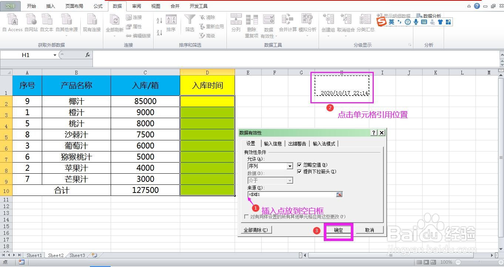Check apply changes to all similar cells
This screenshot has width=504, height=267.
(x=246, y=217)
